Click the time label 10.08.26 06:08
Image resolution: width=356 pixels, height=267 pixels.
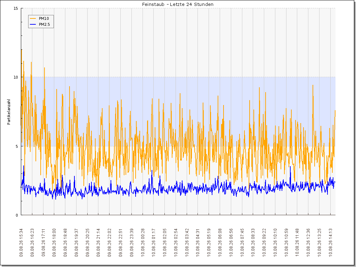click(220, 242)
